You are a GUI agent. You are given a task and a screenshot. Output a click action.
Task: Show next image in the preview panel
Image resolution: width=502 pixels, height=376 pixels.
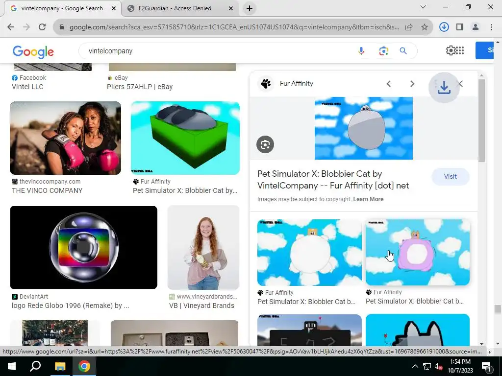[412, 84]
